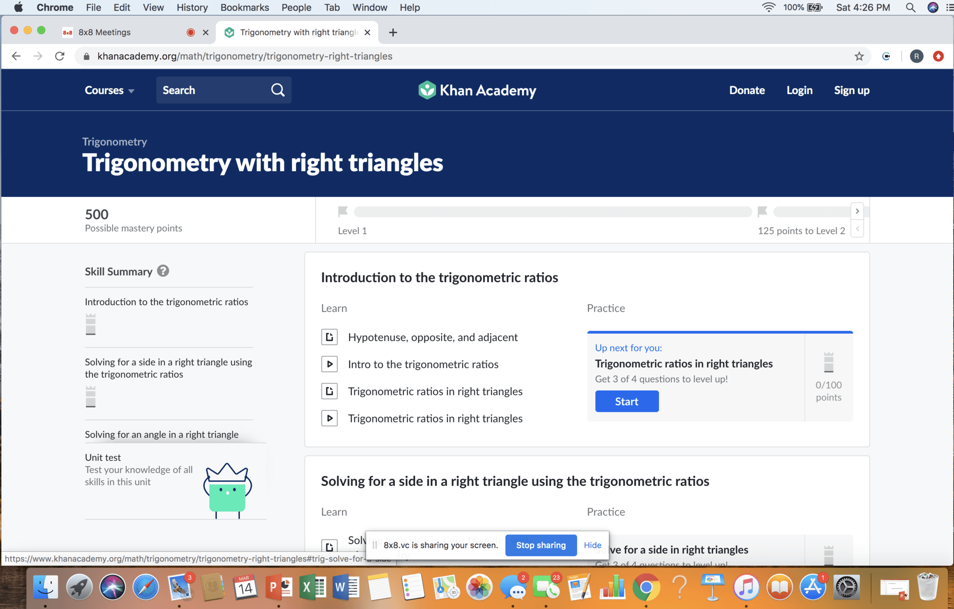Open a new tab with the plus icon
Viewport: 954px width, 609px height.
393,32
